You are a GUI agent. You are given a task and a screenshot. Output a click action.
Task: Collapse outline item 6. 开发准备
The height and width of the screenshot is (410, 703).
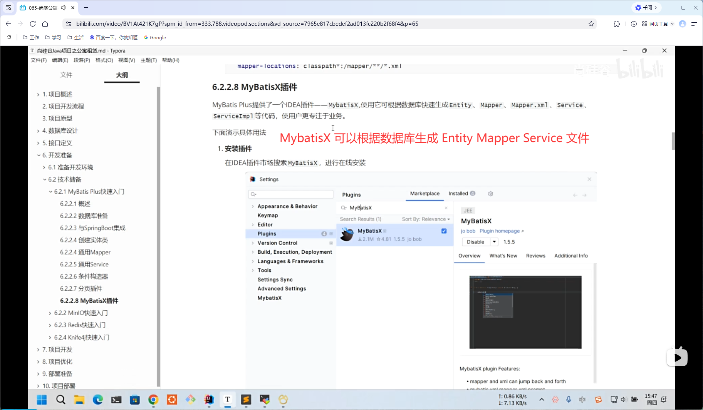(x=38, y=156)
